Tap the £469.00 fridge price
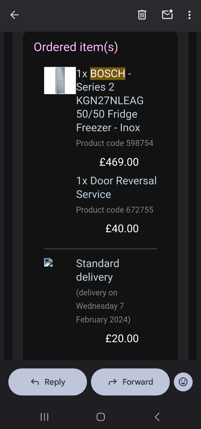Viewport: 201px width, 429px height. point(119,162)
